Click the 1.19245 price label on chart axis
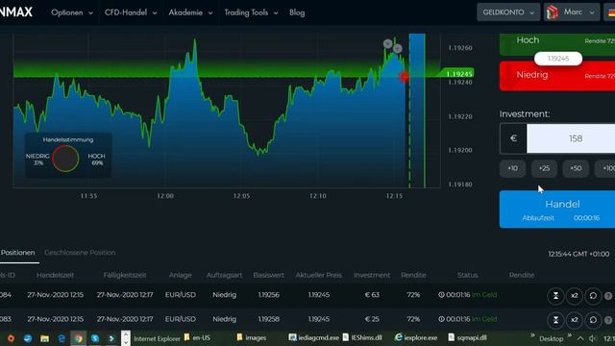Viewport: 615px width, 346px height. [458, 74]
